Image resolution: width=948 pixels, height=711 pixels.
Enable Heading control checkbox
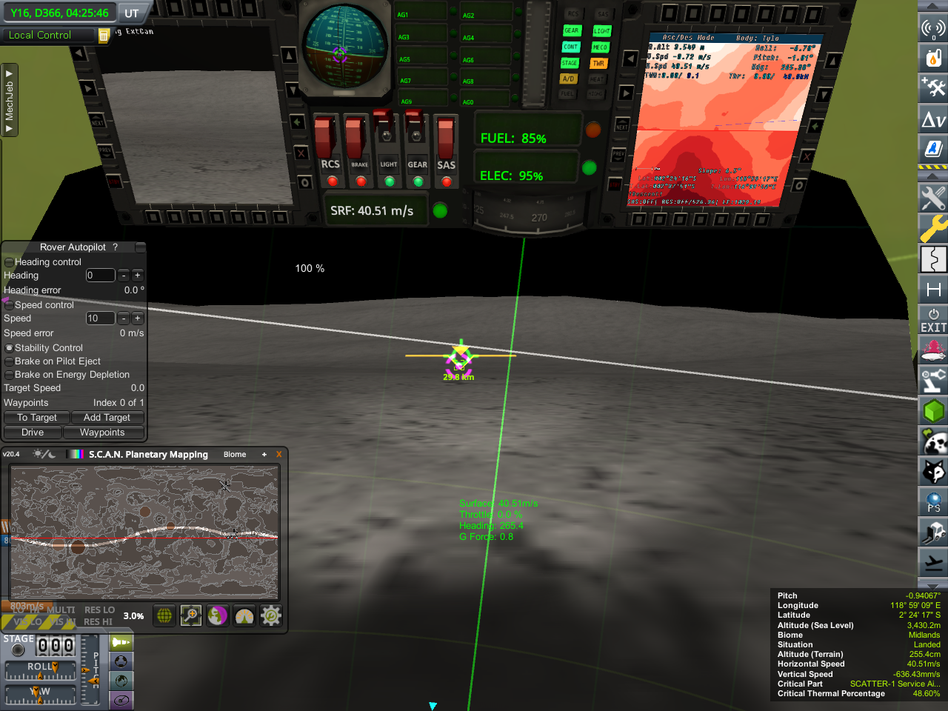(9, 262)
